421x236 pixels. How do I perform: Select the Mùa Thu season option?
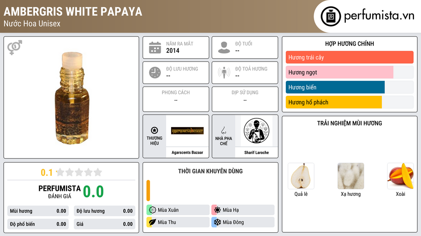(178, 222)
